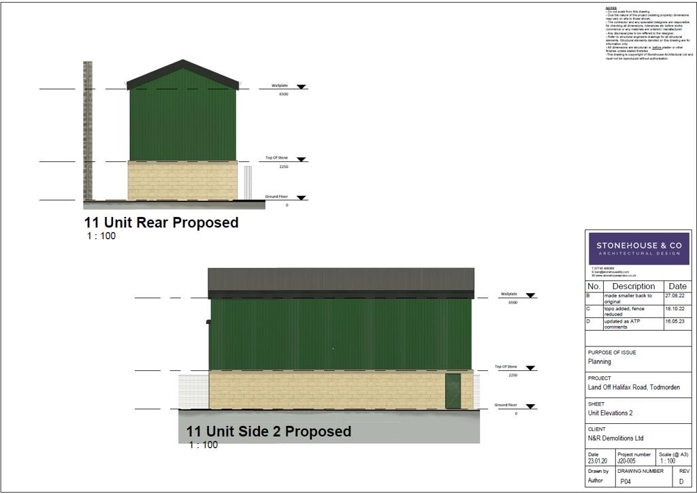Click the Top Of Stone marker on rear elevation
This screenshot has width=697, height=494.
[x=301, y=159]
